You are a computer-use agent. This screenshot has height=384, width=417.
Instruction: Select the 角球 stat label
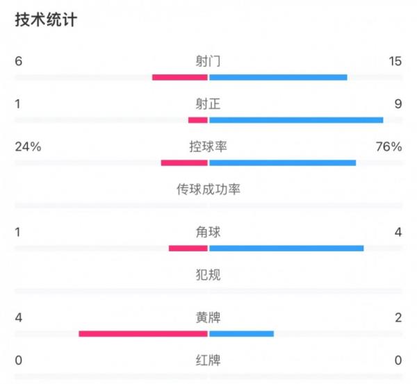tap(208, 232)
